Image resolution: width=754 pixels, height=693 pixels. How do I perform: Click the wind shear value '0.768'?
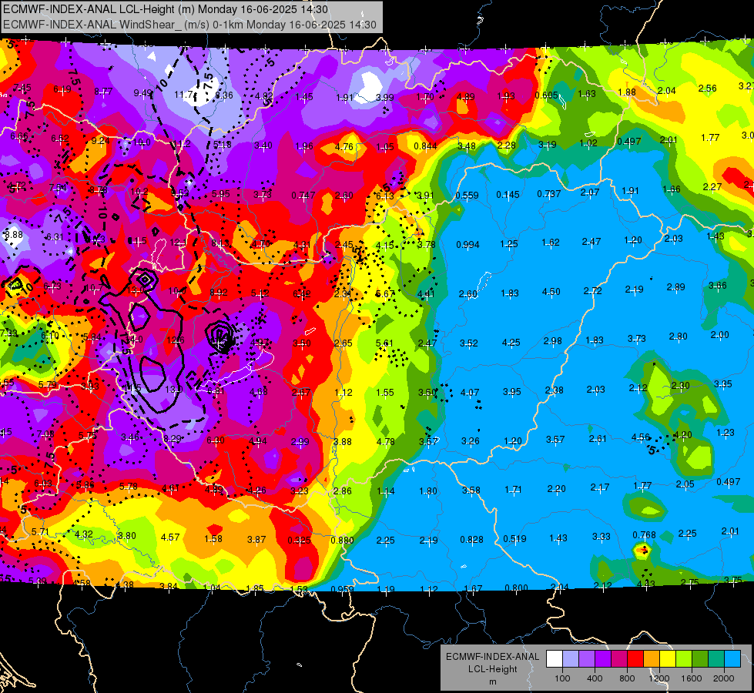tap(645, 535)
